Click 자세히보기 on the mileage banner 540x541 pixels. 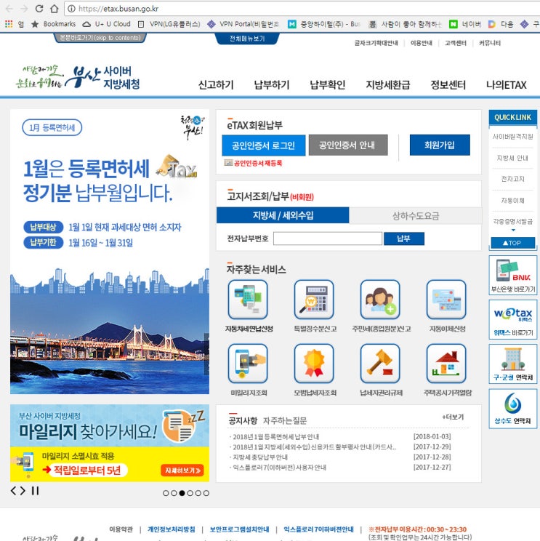click(x=182, y=470)
